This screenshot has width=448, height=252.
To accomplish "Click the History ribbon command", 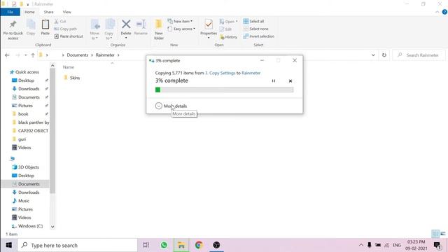I will tap(228, 37).
